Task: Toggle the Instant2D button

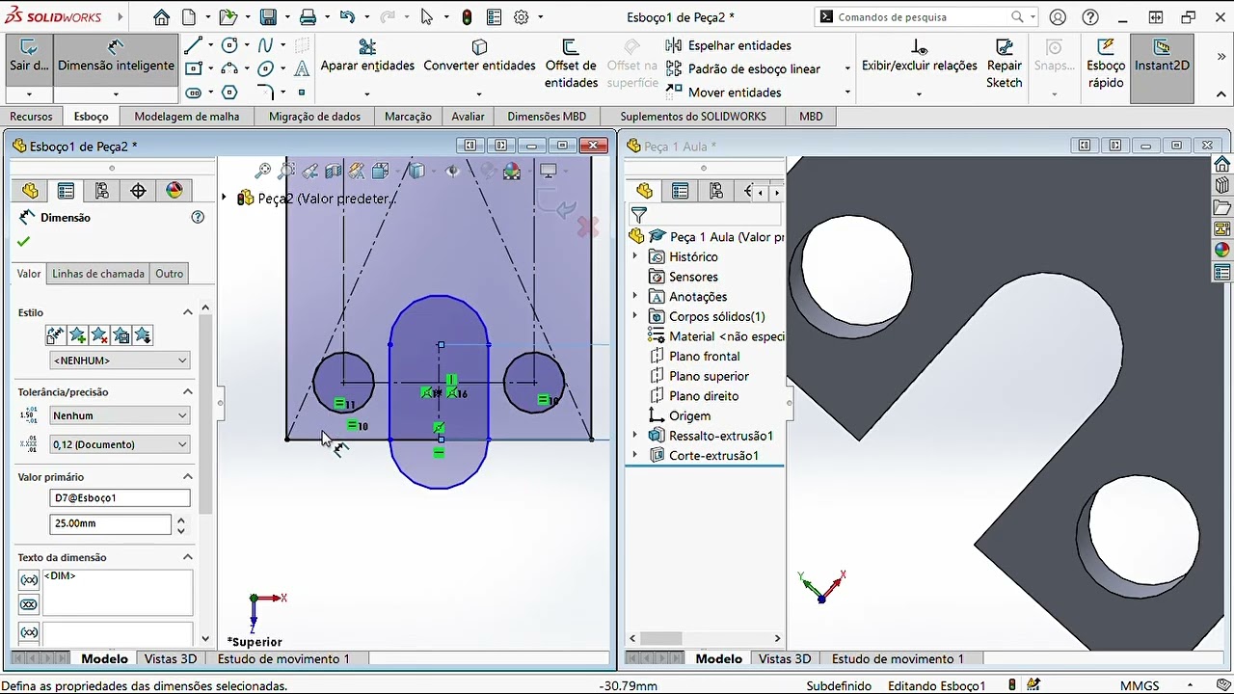Action: [1162, 58]
